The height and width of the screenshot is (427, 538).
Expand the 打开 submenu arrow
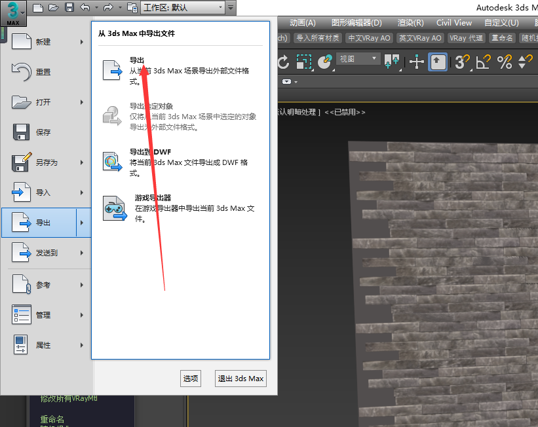pos(82,102)
